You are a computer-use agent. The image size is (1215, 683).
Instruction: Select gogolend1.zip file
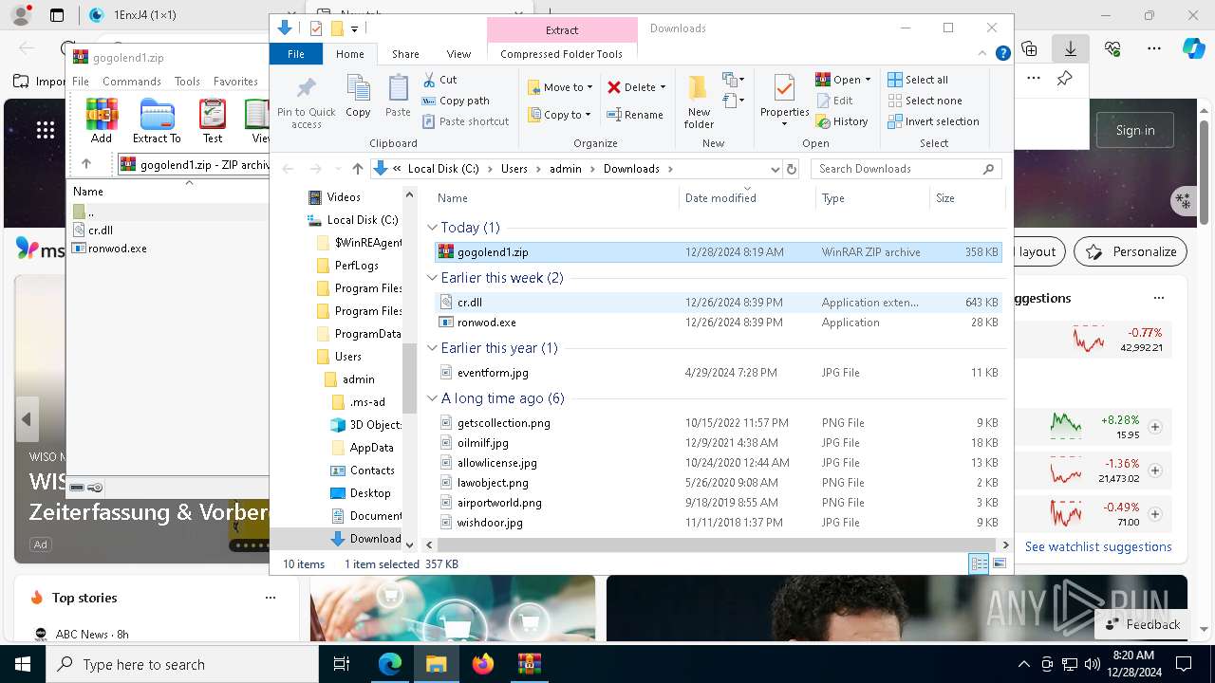(718, 252)
